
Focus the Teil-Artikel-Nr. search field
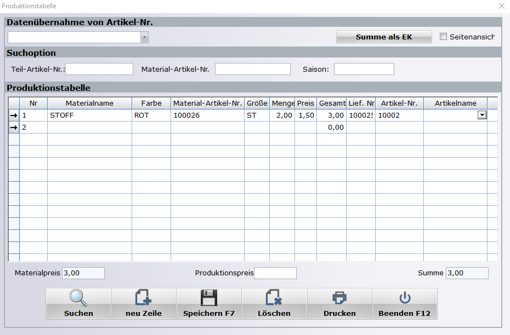[99, 69]
